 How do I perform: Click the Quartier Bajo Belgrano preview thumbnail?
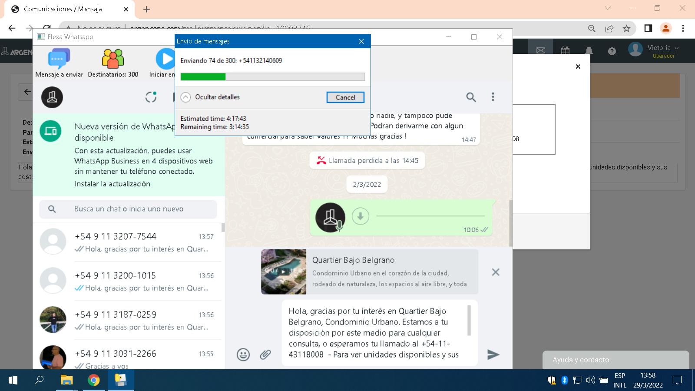pyautogui.click(x=284, y=272)
